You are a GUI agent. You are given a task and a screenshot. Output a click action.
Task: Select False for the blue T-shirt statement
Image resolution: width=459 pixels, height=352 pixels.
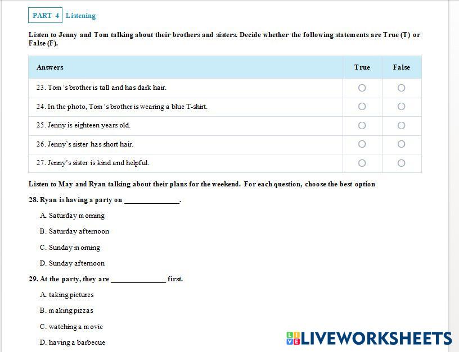401,107
